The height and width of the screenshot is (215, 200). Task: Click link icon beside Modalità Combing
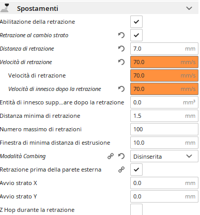(x=111, y=156)
